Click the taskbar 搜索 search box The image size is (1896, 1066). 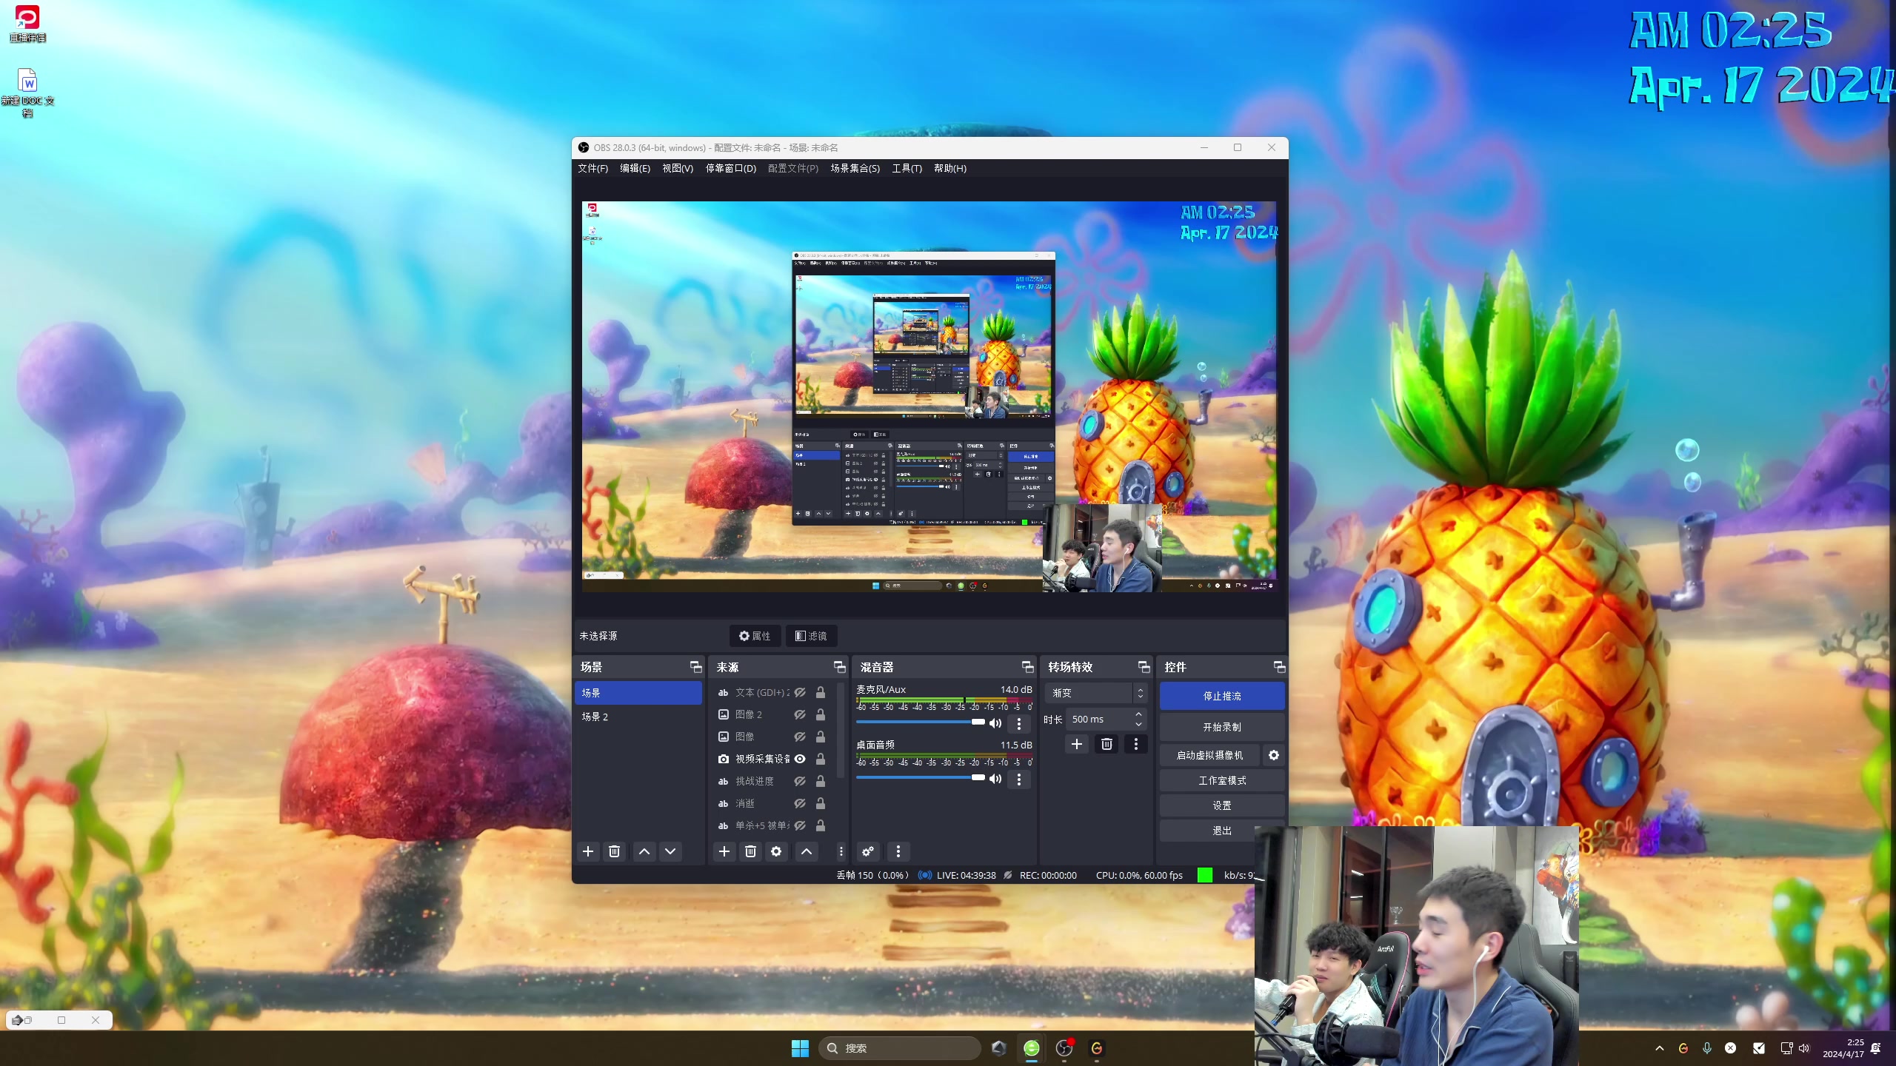900,1048
